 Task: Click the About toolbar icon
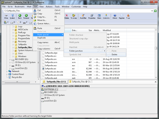pyautogui.click(x=115, y=17)
